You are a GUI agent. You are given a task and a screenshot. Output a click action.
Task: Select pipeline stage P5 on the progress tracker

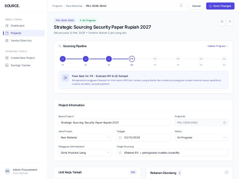[x=155, y=59]
